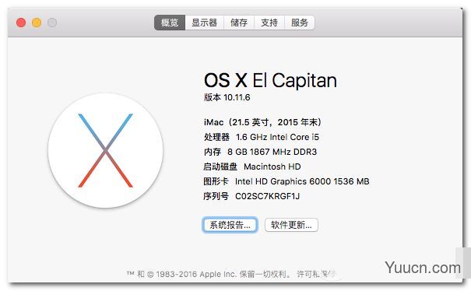
Task: Click the 软件更新... button
Action: pos(291,225)
